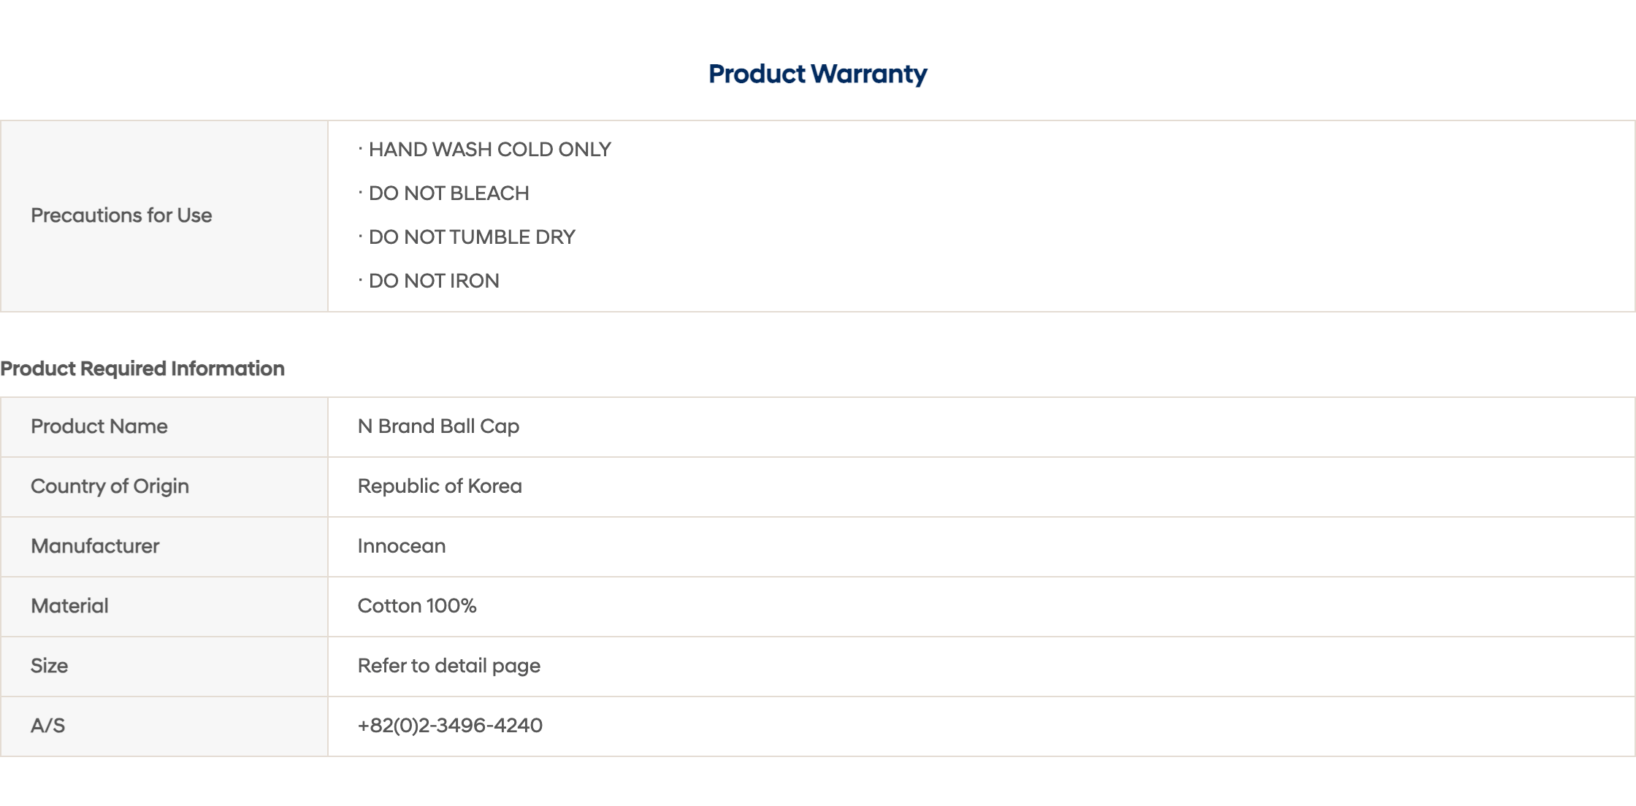
Task: Select the A/S label cell
Action: coord(164,726)
